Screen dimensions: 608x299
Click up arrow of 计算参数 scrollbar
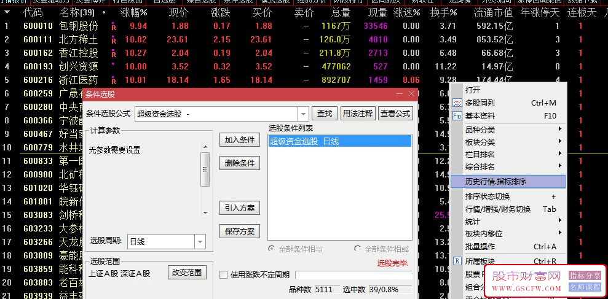click(205, 147)
